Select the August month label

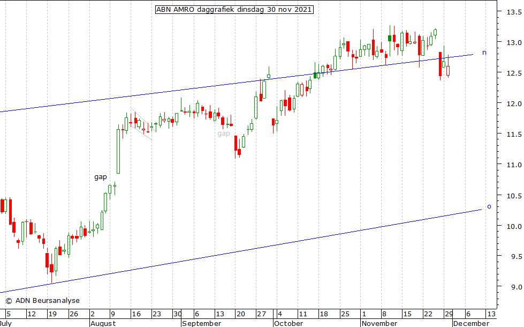(103, 323)
